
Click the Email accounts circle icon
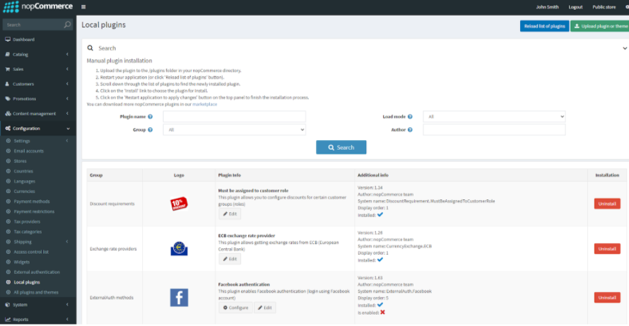click(x=8, y=151)
